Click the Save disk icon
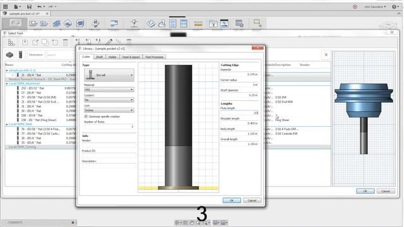The width and height of the screenshot is (404, 227). pyautogui.click(x=29, y=7)
